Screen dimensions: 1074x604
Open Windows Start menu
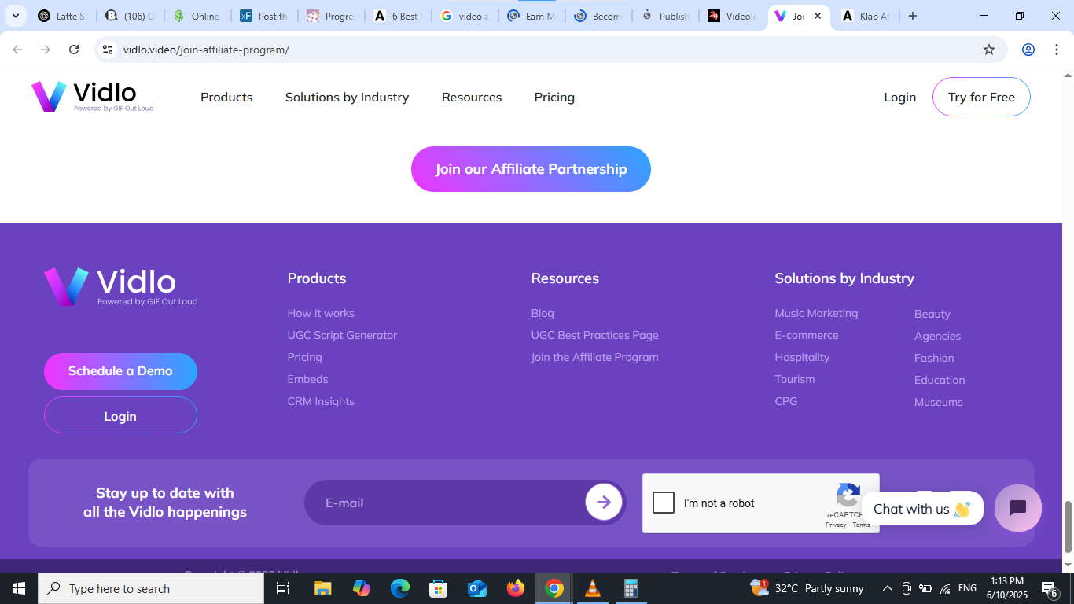click(19, 588)
